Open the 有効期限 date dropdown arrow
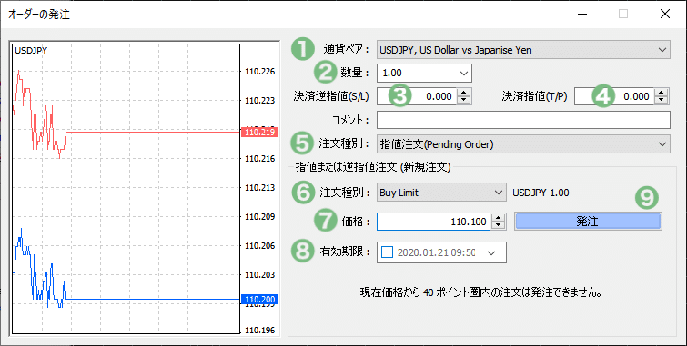The image size is (687, 346). click(x=491, y=252)
